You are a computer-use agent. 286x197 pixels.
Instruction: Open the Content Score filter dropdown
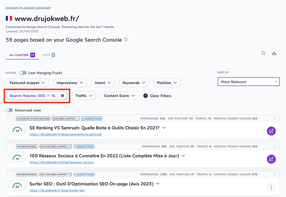coord(120,96)
